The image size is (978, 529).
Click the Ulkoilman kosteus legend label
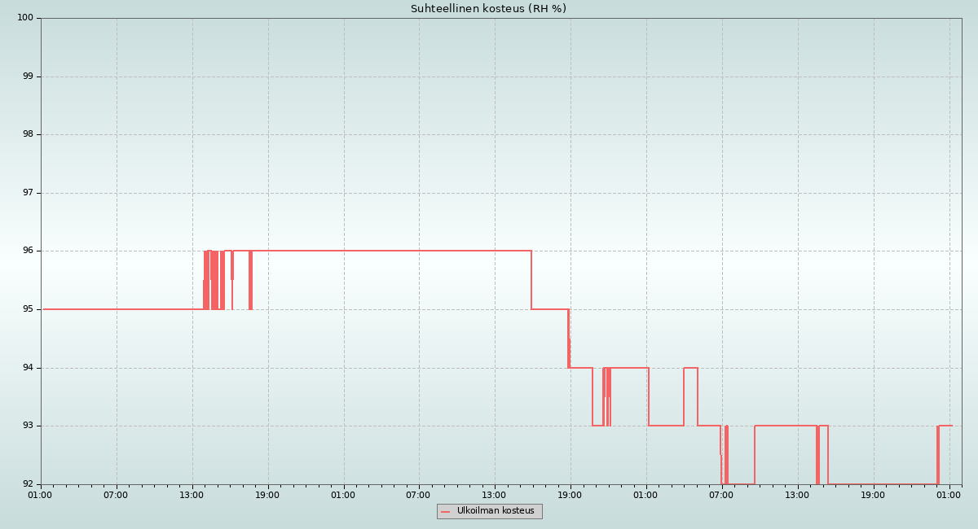496,511
